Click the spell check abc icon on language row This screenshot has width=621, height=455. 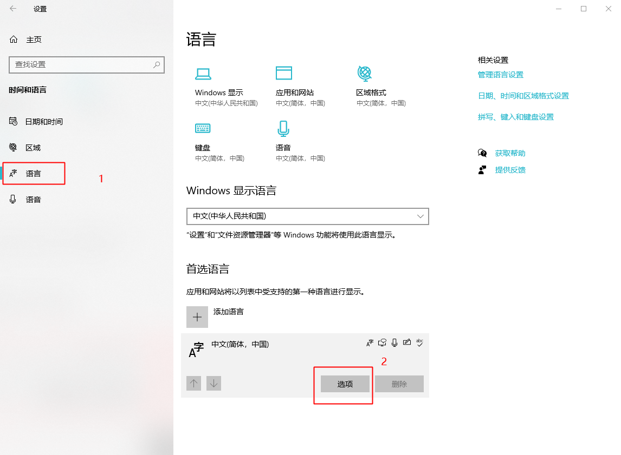(x=419, y=343)
